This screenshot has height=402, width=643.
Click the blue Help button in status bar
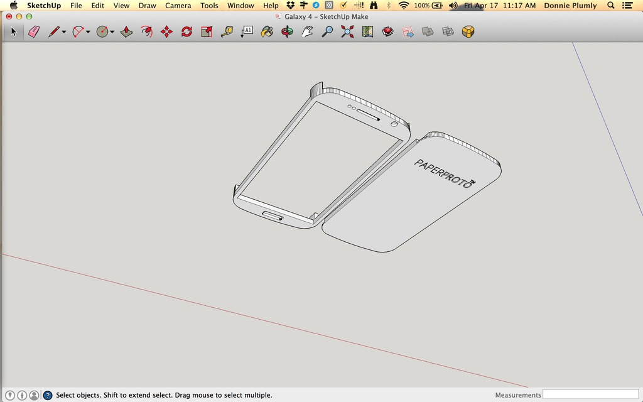pos(46,395)
